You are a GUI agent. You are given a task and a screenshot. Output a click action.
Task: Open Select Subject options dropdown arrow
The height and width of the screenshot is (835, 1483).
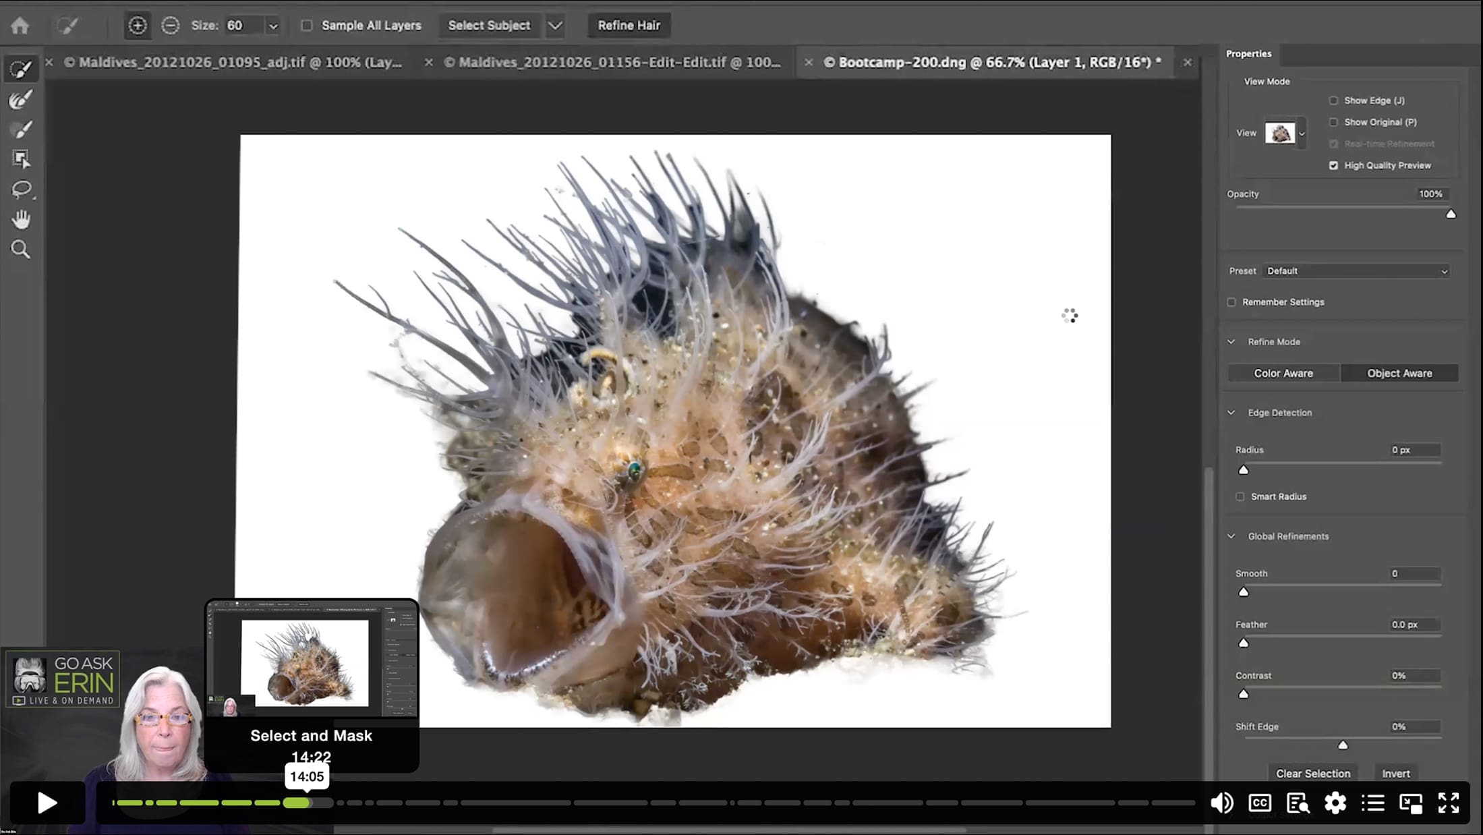(x=555, y=26)
